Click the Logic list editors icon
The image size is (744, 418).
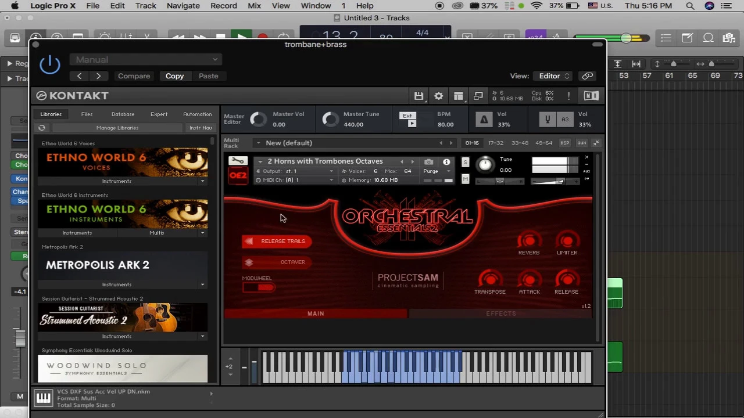click(666, 38)
